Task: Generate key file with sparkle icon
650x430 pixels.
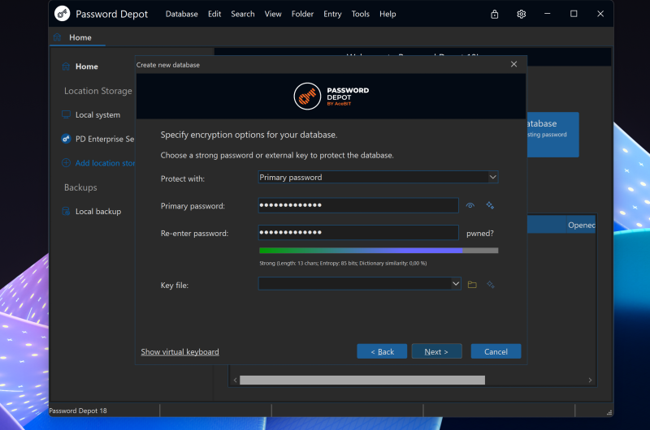Action: pyautogui.click(x=491, y=284)
